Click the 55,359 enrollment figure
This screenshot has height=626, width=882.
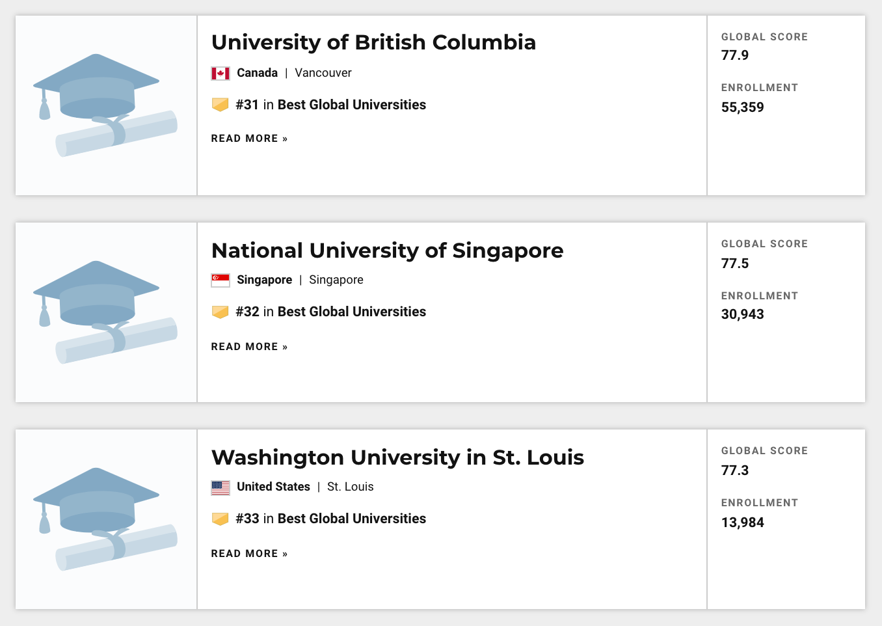(742, 107)
